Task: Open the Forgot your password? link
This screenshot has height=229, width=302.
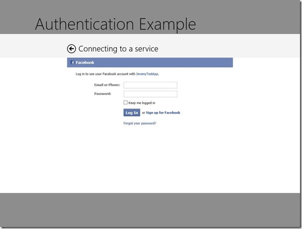Action: tap(140, 123)
